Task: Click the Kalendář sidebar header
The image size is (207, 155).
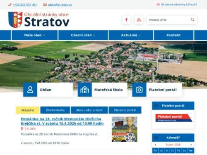Action: [173, 138]
